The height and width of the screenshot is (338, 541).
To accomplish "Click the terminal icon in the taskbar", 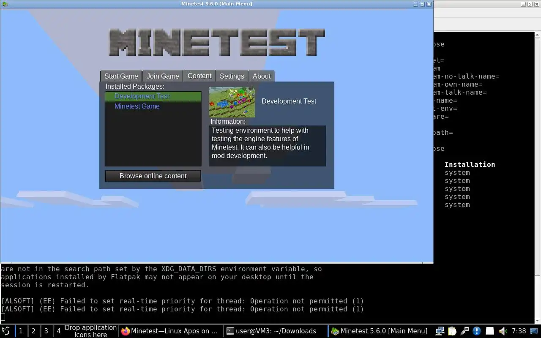I will 230,331.
